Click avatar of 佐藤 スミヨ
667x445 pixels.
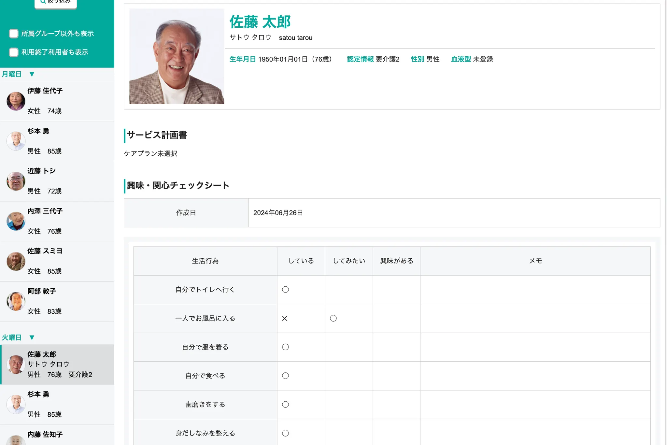click(x=16, y=261)
